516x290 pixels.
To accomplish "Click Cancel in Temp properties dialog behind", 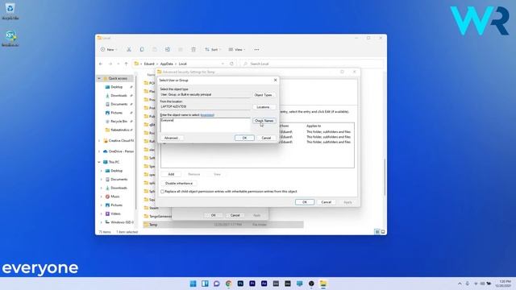I will (235, 215).
